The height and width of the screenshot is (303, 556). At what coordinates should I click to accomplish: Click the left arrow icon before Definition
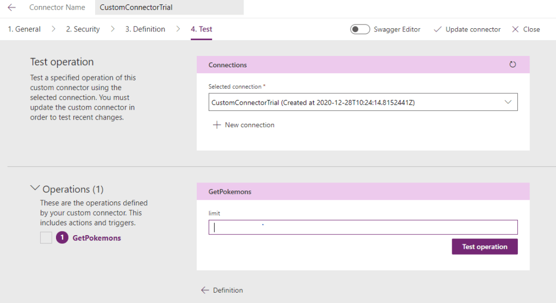[205, 290]
